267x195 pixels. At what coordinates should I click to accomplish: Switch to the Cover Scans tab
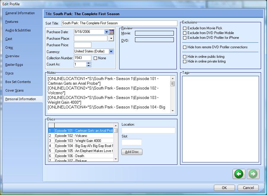(x=14, y=90)
